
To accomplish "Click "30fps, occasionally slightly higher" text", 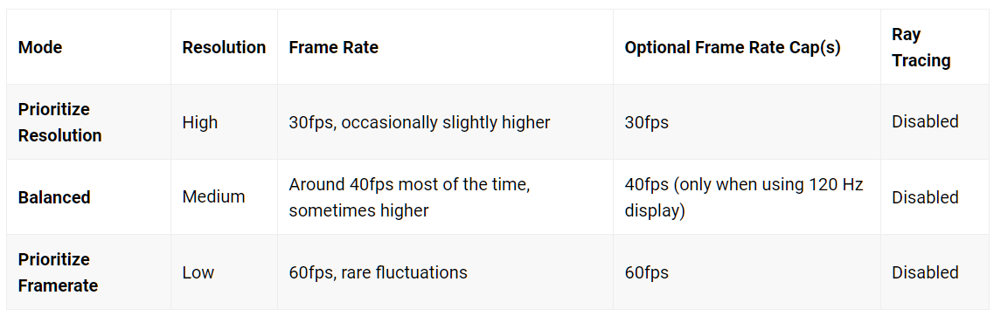I will click(420, 122).
